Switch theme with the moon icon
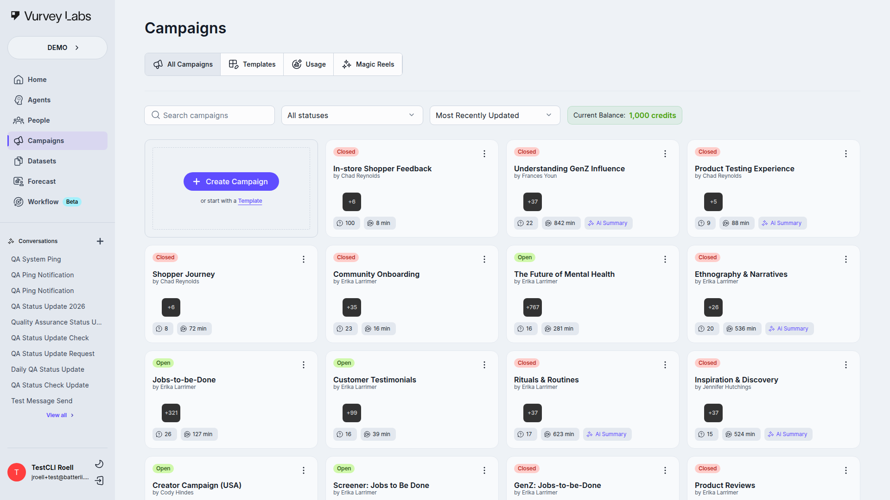Viewport: 890px width, 500px height. coord(99,463)
